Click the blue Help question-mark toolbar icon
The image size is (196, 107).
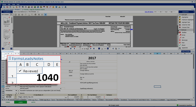56,7
